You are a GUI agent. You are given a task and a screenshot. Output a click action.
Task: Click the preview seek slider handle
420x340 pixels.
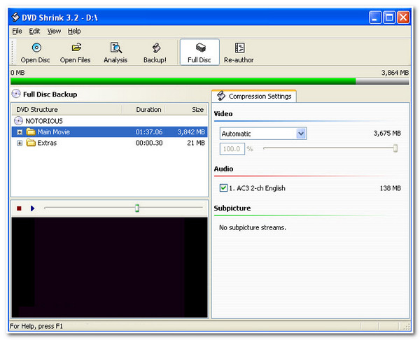click(x=137, y=208)
